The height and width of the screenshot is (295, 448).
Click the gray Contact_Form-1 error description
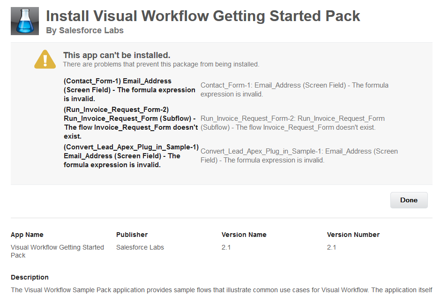tap(294, 89)
